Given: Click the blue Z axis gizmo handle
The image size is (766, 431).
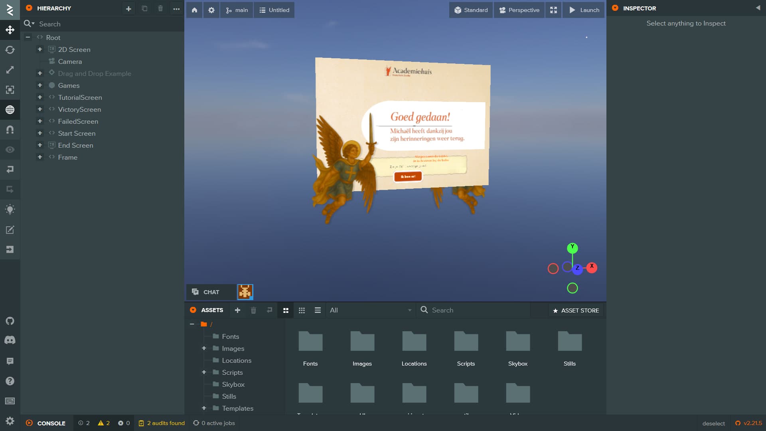Looking at the screenshot, I should [577, 269].
